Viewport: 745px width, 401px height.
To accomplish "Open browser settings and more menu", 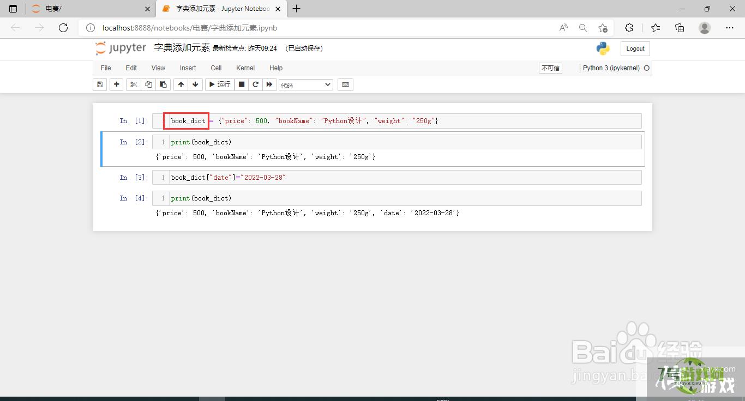I will tap(730, 28).
